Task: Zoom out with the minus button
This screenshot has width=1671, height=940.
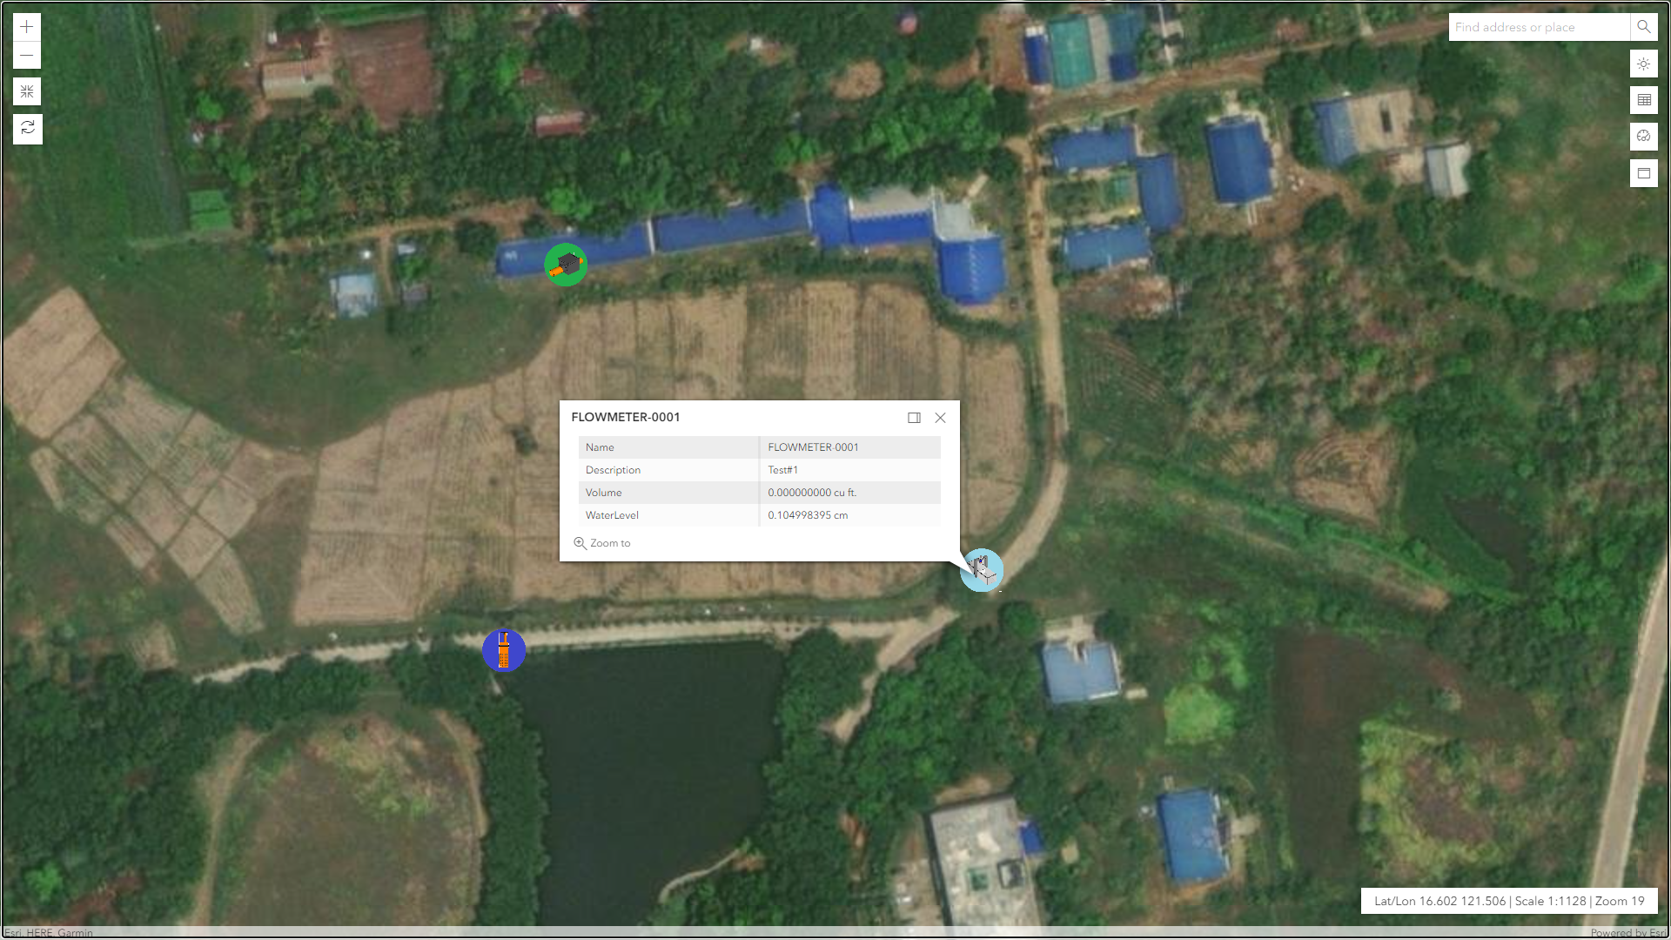Action: click(27, 56)
